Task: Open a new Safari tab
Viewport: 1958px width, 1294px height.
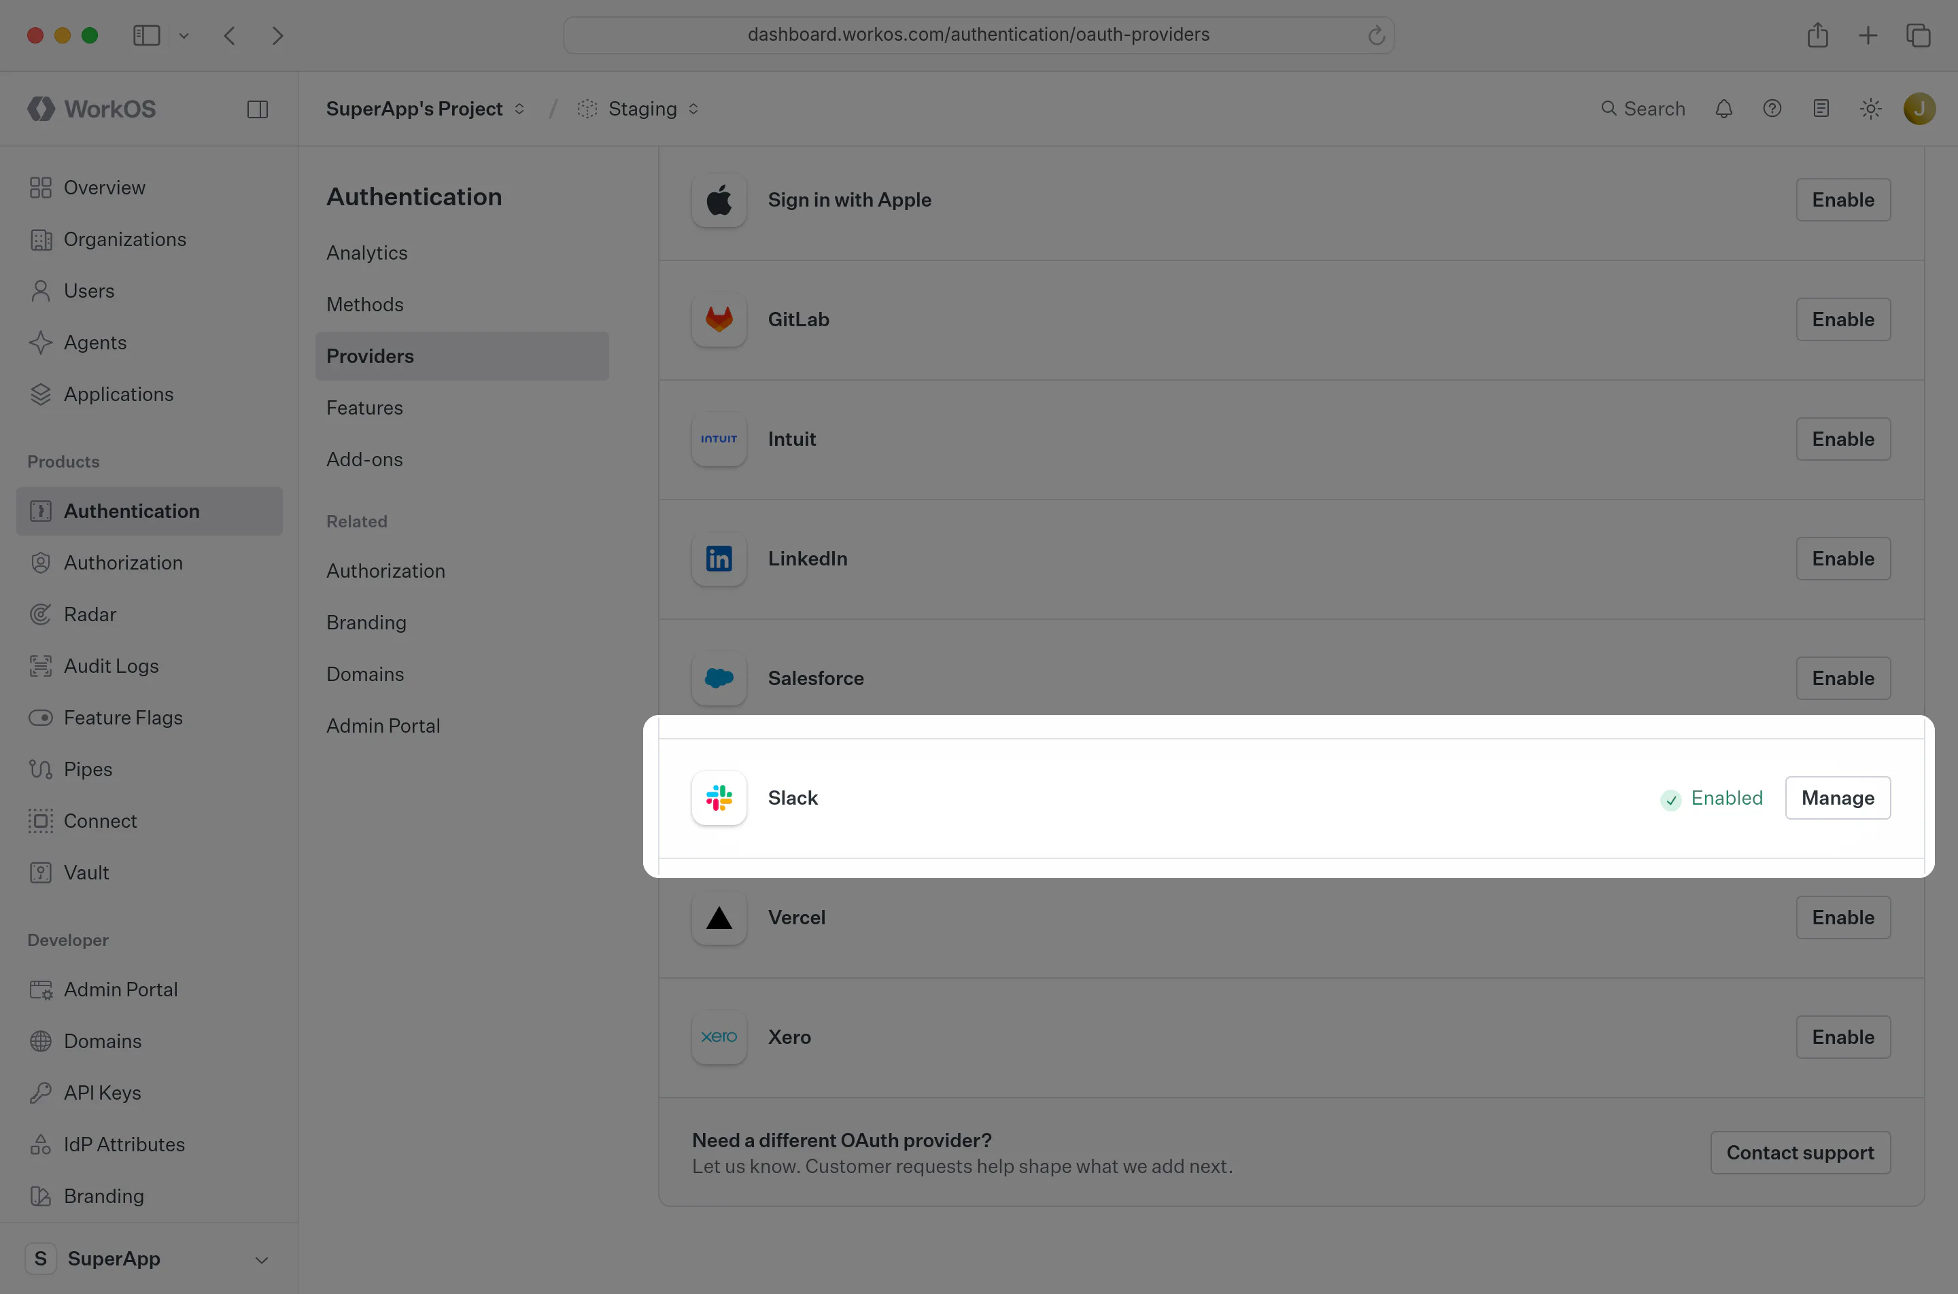Action: [1868, 35]
